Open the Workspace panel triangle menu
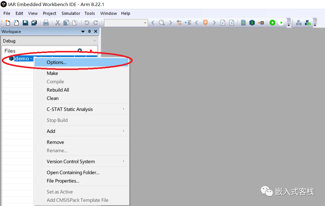 83,32
